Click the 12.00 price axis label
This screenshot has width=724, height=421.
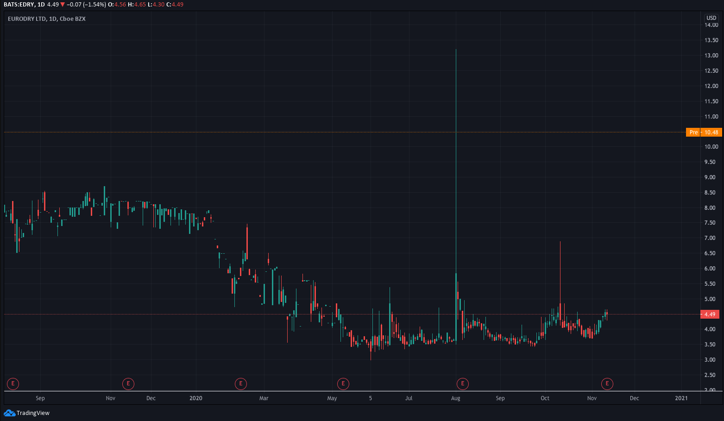[x=711, y=86]
